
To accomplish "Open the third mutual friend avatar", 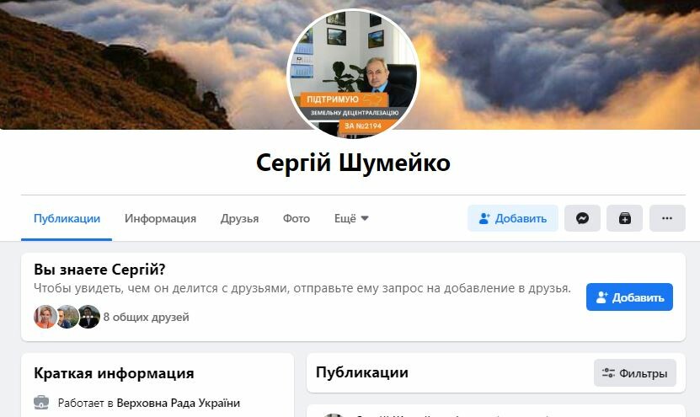I will 88,317.
